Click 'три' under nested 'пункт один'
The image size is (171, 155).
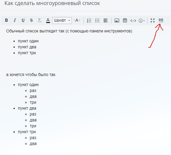click(33, 102)
